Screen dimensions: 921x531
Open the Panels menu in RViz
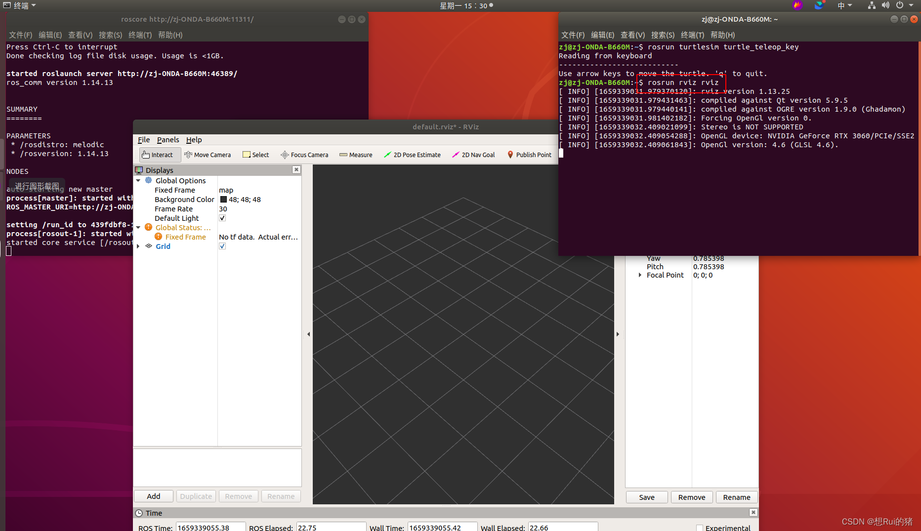[x=168, y=140]
